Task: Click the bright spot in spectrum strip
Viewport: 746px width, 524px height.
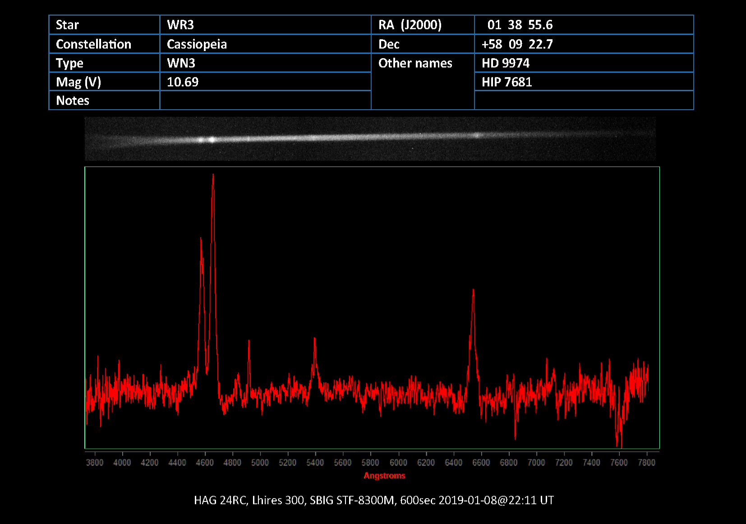Action: (212, 140)
